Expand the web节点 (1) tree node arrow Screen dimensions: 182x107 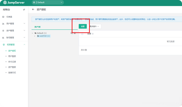[35, 36]
